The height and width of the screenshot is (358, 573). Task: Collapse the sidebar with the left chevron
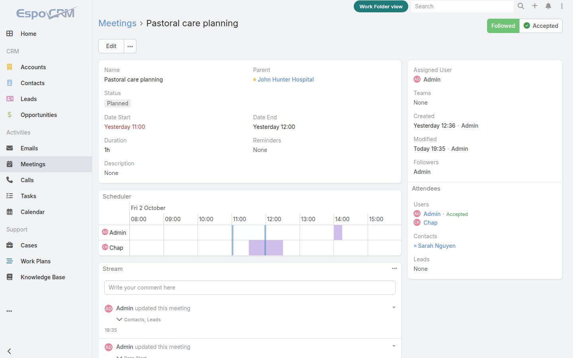(x=9, y=351)
